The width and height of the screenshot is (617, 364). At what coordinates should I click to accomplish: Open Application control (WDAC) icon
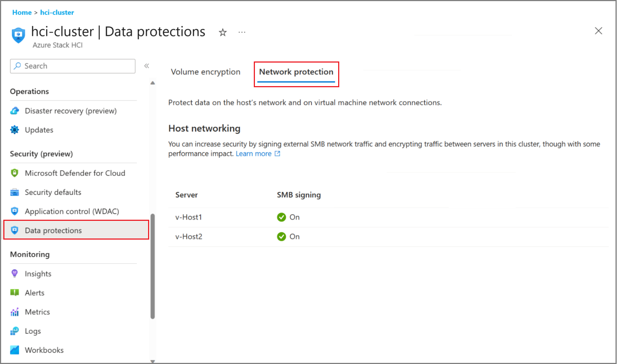tap(15, 211)
